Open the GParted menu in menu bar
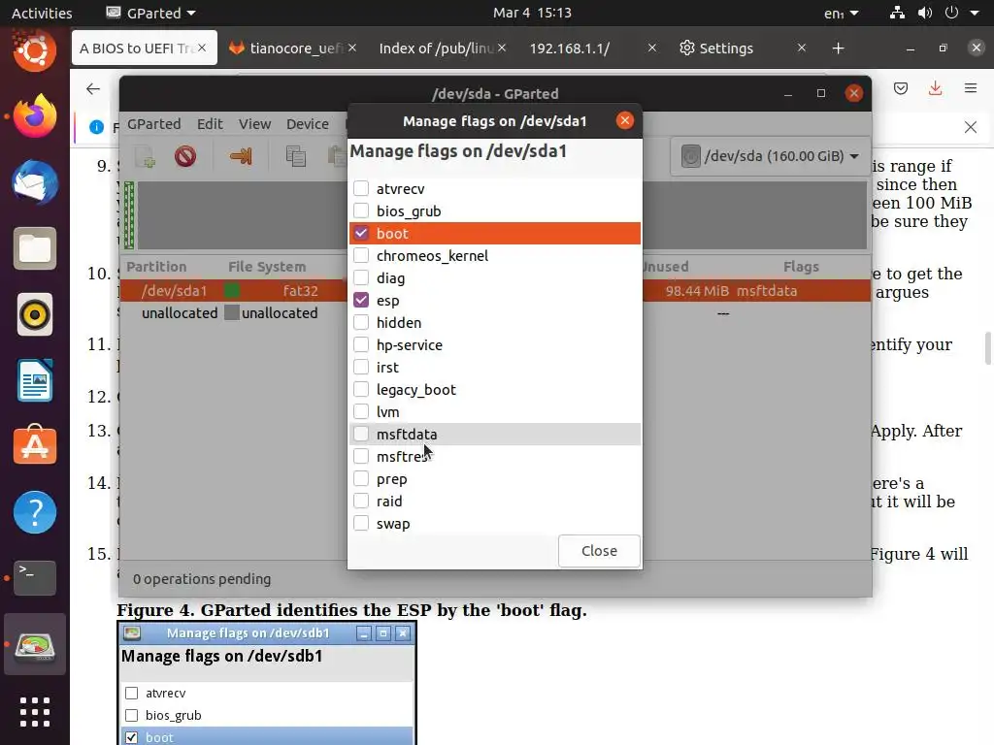994x745 pixels. pos(154,124)
